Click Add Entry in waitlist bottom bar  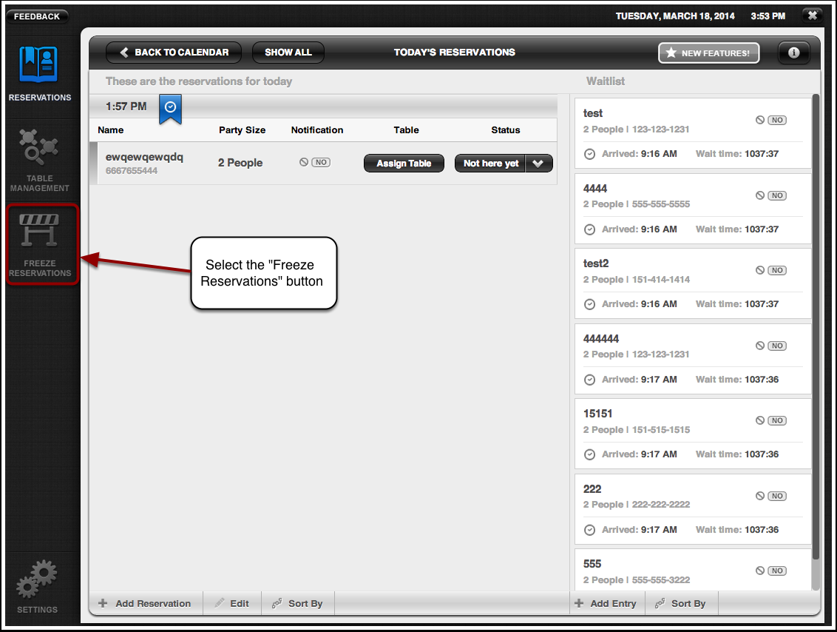click(606, 603)
